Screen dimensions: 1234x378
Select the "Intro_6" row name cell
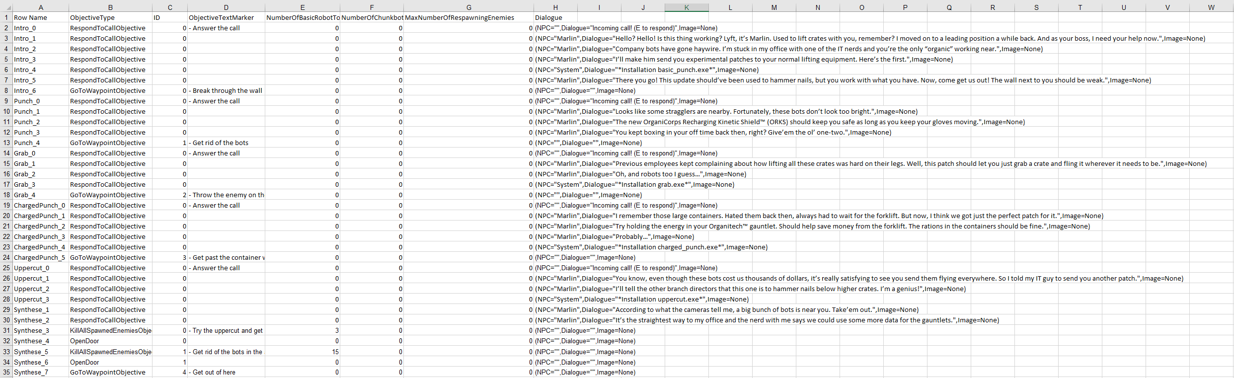[x=25, y=91]
